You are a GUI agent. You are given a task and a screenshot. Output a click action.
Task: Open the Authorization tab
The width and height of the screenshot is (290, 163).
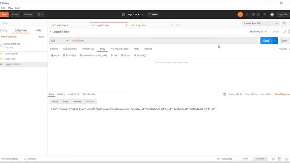(70, 49)
